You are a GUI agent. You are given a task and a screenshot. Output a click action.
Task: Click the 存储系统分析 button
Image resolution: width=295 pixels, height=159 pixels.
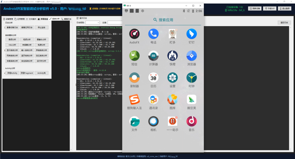coord(42,50)
